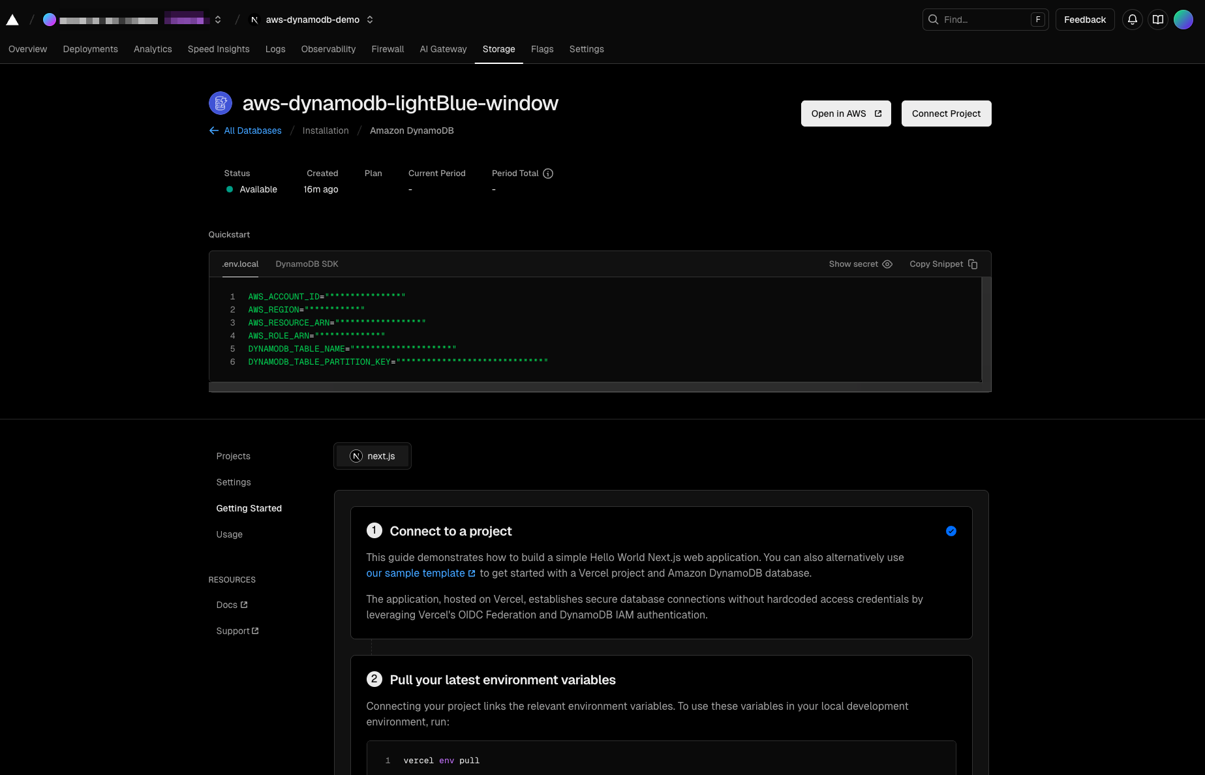The image size is (1205, 775).
Task: Copy the env snippet to clipboard
Action: click(x=943, y=264)
